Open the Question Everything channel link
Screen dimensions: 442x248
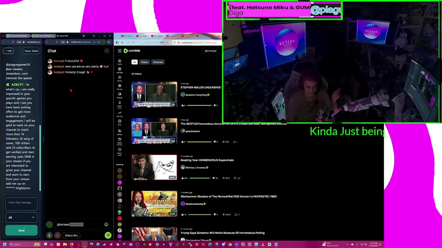tap(196, 95)
